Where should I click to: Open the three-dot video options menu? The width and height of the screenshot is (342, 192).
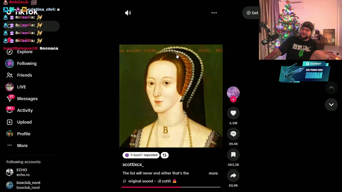point(214,13)
